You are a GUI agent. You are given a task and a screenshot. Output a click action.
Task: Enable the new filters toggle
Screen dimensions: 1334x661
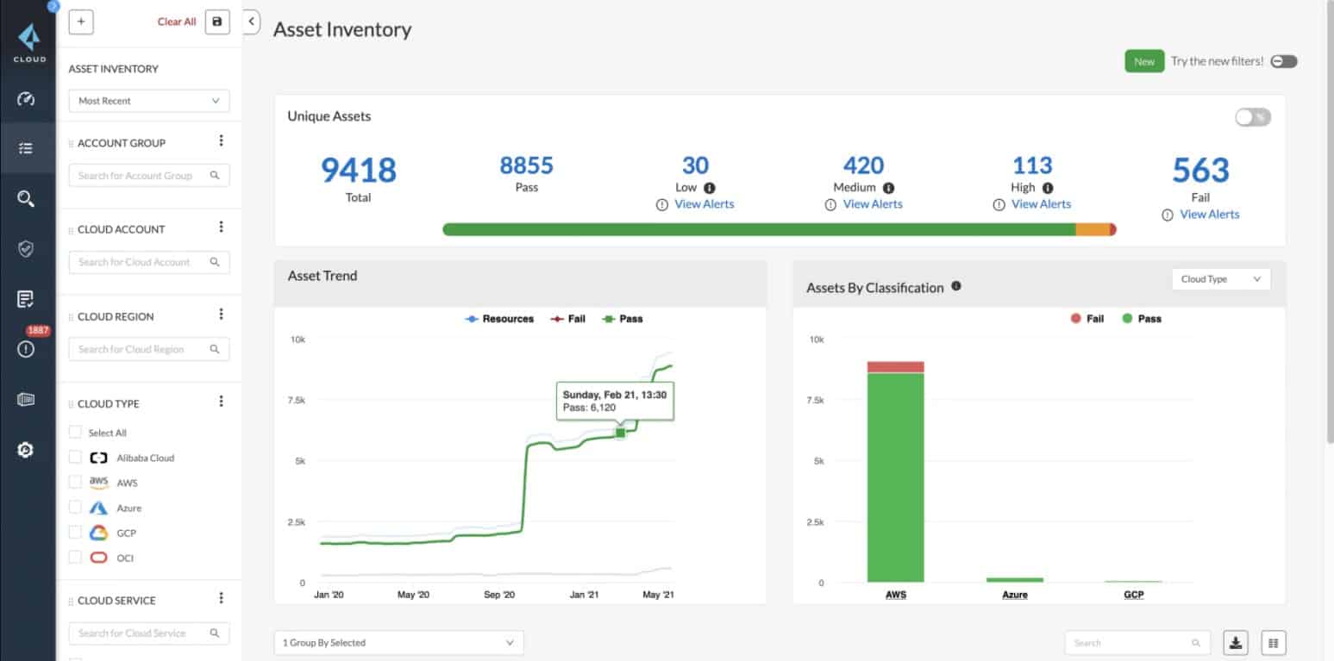(1283, 61)
